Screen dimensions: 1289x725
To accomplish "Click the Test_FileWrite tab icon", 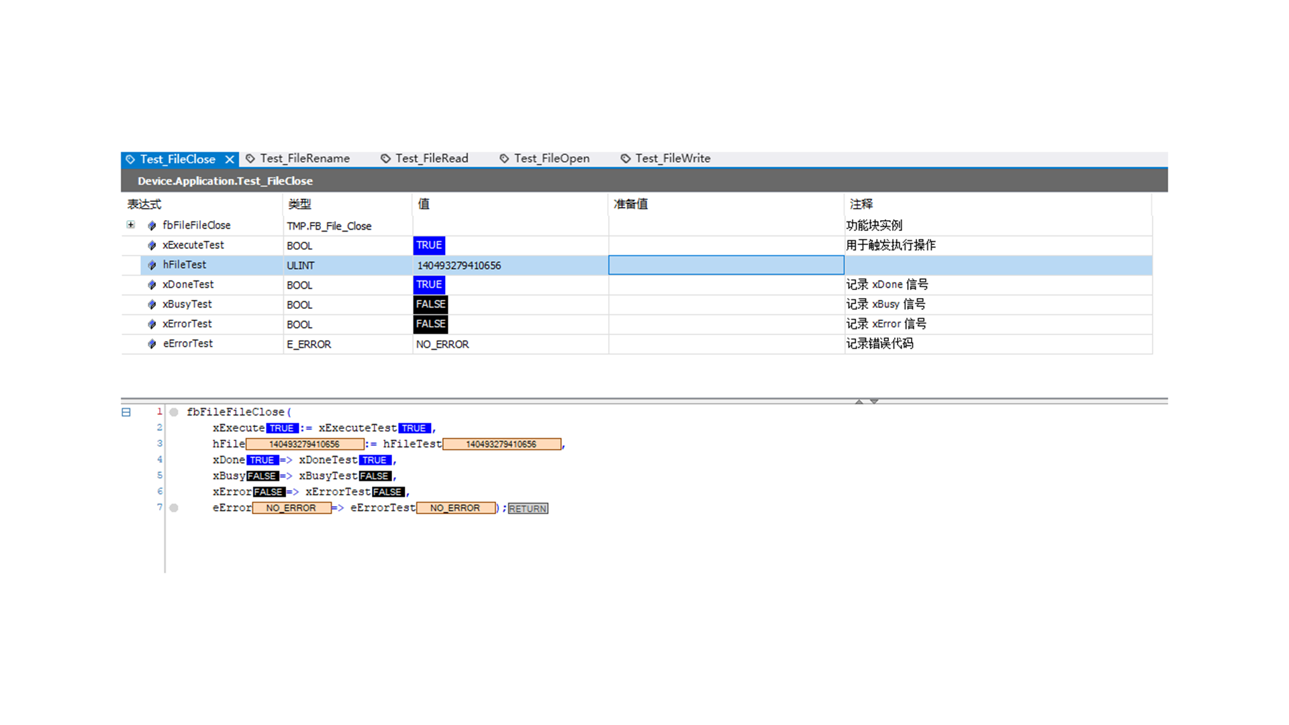I will click(x=625, y=158).
